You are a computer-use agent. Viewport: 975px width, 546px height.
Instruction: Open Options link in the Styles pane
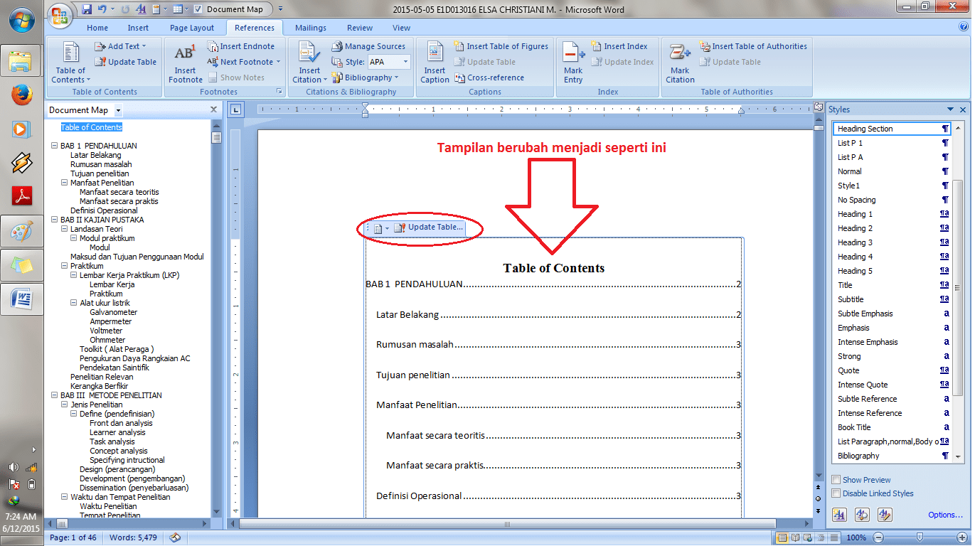(945, 514)
